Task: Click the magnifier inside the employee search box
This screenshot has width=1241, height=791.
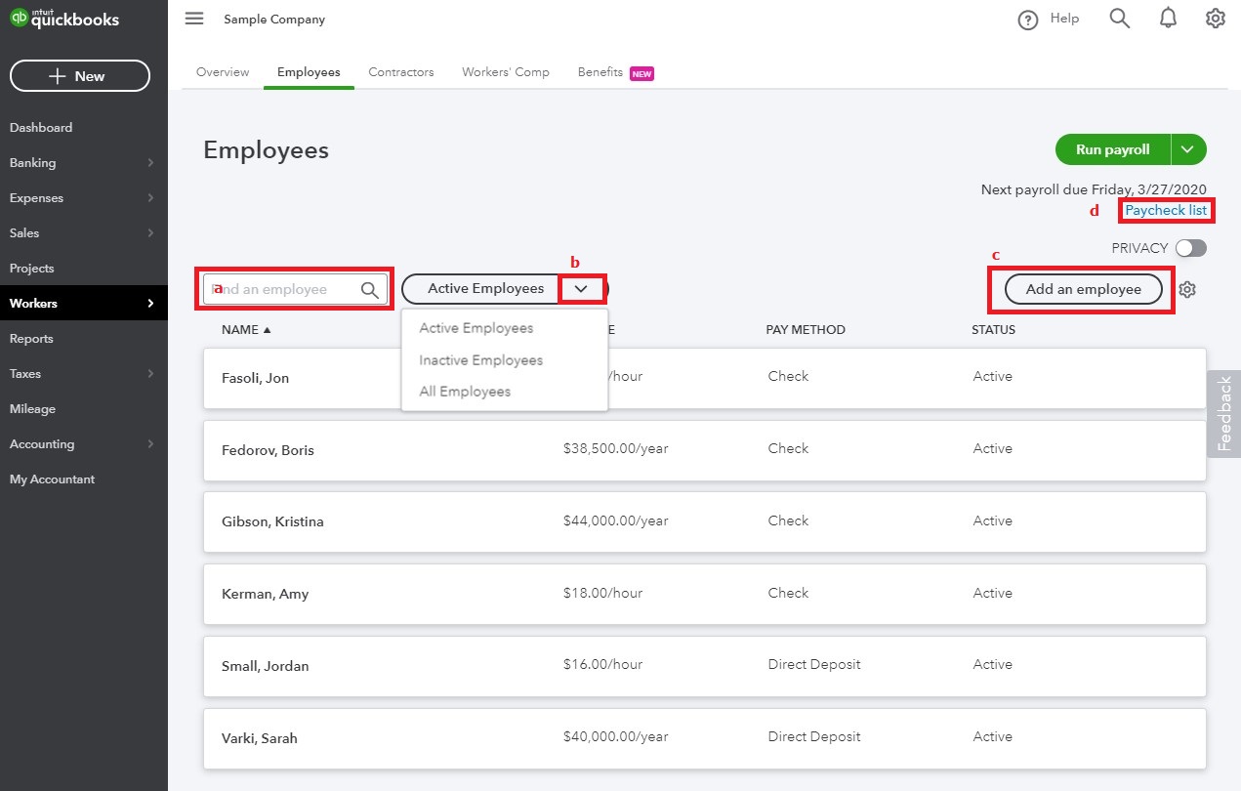Action: tap(369, 289)
